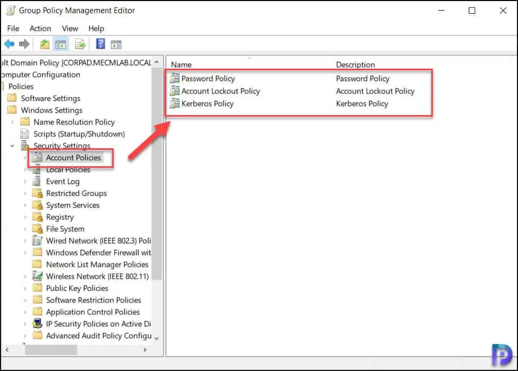Expand the Name Resolution Policy node
This screenshot has height=371, width=518.
pos(12,122)
